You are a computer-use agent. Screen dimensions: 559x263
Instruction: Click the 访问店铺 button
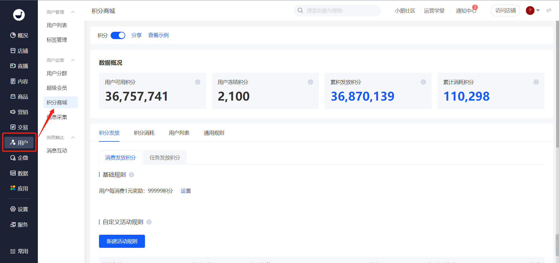(505, 10)
